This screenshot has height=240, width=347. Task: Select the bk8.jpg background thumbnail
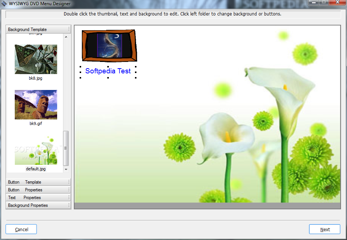coord(36,59)
